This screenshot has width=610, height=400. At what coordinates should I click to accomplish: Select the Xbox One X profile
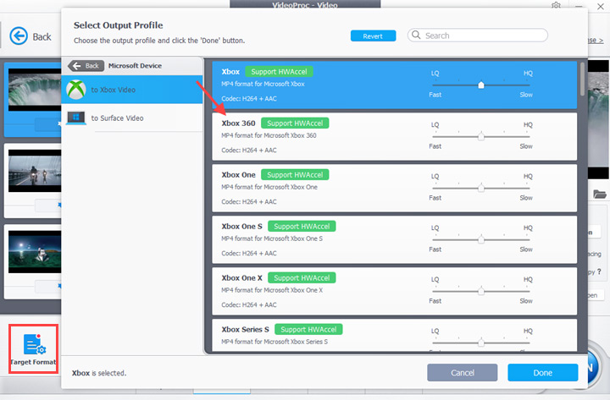395,291
